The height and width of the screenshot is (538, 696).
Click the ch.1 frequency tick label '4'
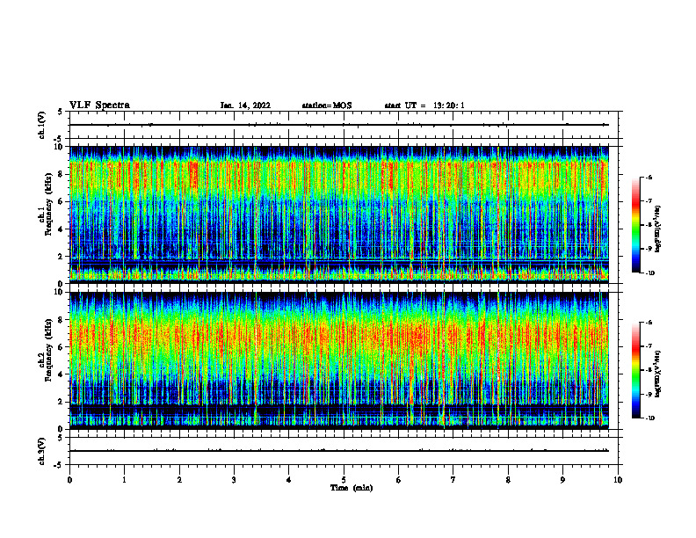pyautogui.click(x=61, y=229)
